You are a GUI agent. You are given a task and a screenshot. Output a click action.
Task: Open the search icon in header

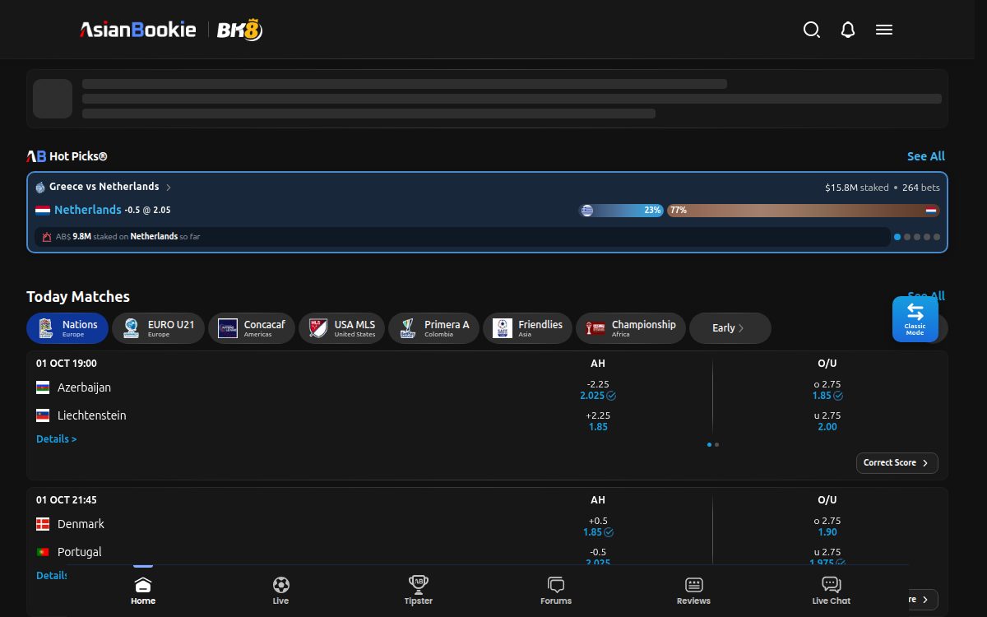tap(812, 30)
